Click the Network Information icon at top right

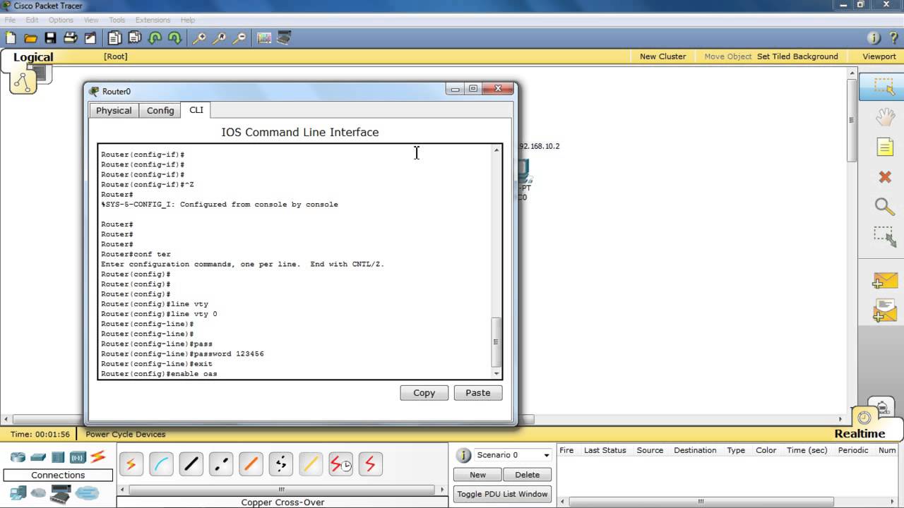[x=874, y=38]
